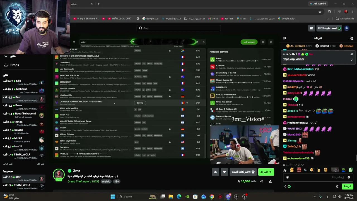Screen dimensions: 357x201
Task: Toggle stream notifications bell
Action: [x=215, y=172]
